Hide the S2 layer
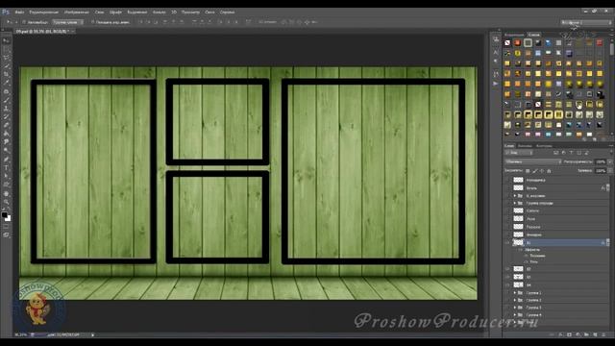The height and width of the screenshot is (346, 615). pos(507,269)
